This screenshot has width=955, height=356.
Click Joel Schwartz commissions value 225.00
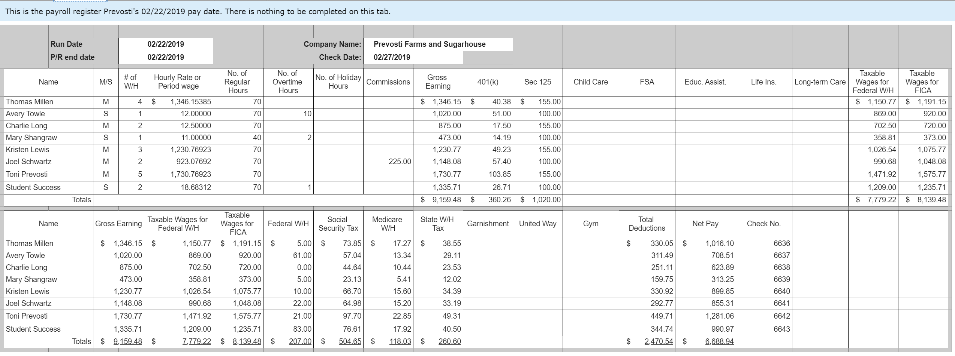click(388, 162)
